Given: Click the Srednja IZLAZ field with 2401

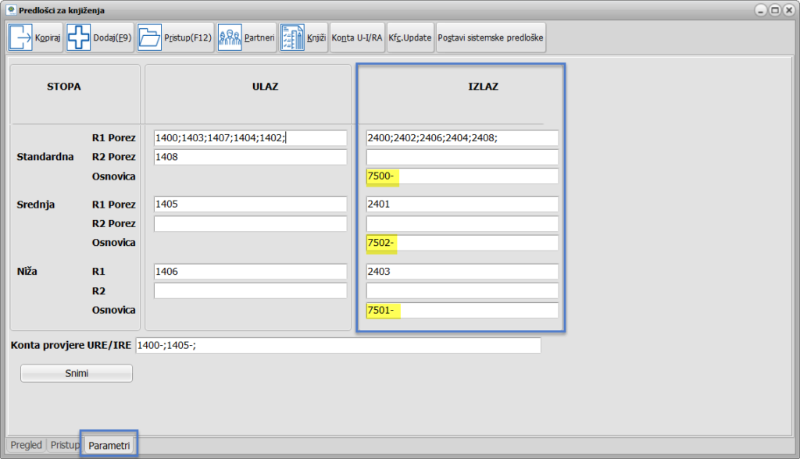Looking at the screenshot, I should click(462, 205).
